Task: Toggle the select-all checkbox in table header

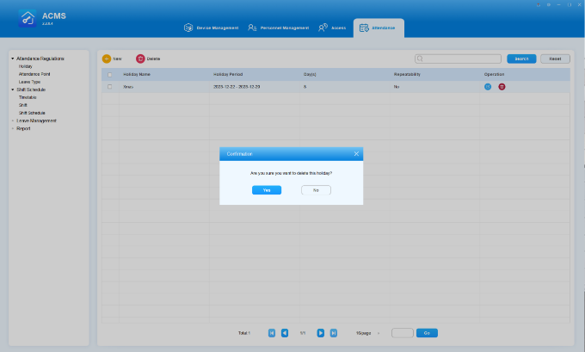Action: click(x=109, y=75)
